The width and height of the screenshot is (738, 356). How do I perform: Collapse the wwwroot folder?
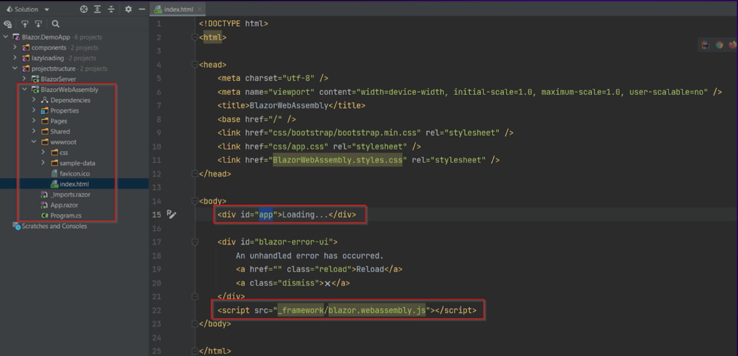34,142
